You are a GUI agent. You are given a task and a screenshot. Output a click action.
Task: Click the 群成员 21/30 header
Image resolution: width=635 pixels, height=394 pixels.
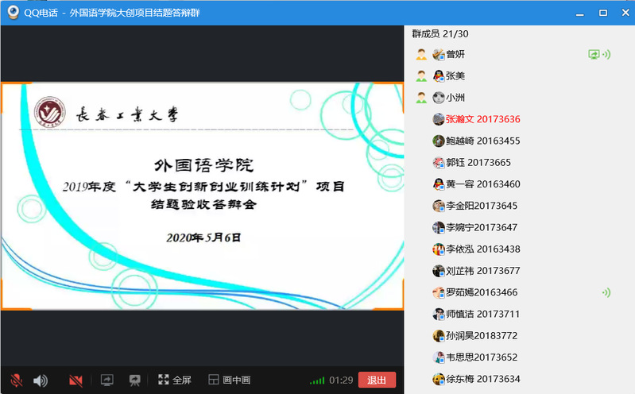click(x=439, y=33)
